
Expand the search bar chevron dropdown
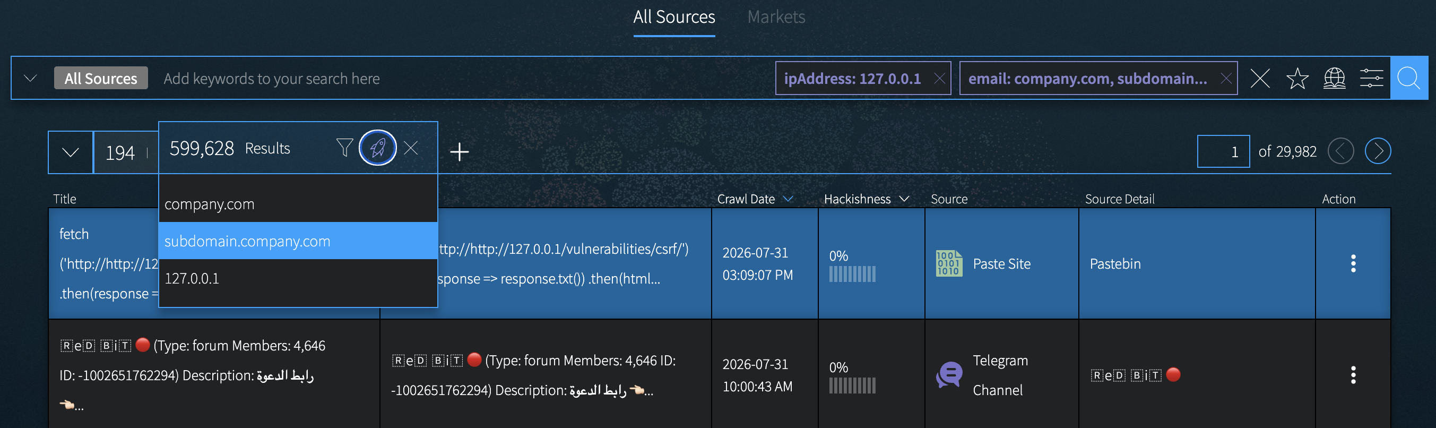pyautogui.click(x=31, y=78)
